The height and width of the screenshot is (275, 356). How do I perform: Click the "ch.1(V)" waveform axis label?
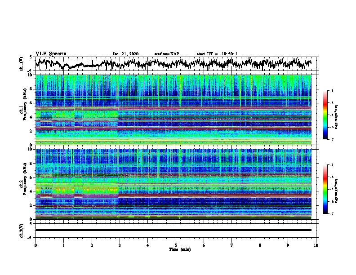pyautogui.click(x=21, y=64)
